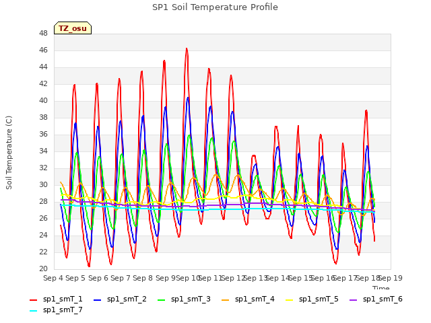
Task: Click the blue line peak near 40 on Sep 10
Action: 188,98
